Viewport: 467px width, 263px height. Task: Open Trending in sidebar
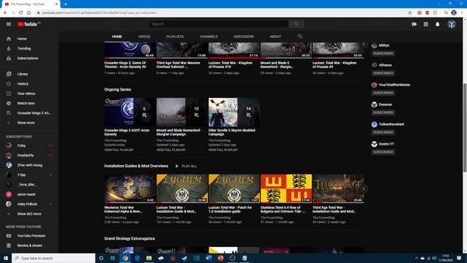[x=29, y=49]
